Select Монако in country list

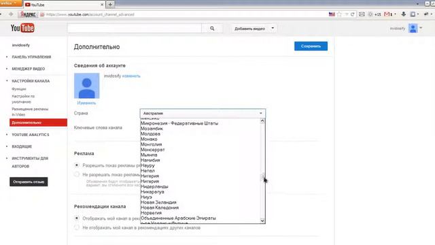click(201, 139)
